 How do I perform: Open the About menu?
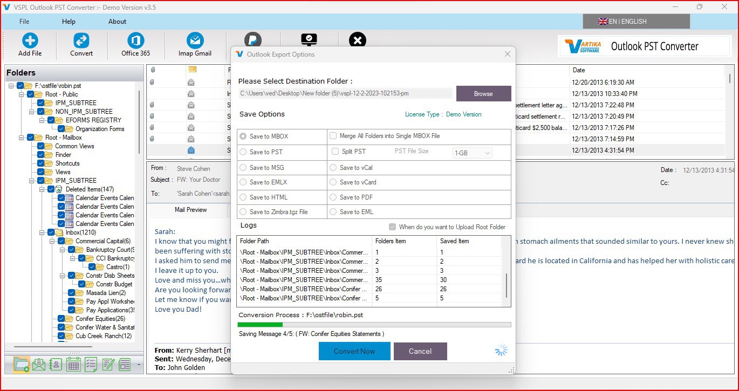[x=117, y=22]
